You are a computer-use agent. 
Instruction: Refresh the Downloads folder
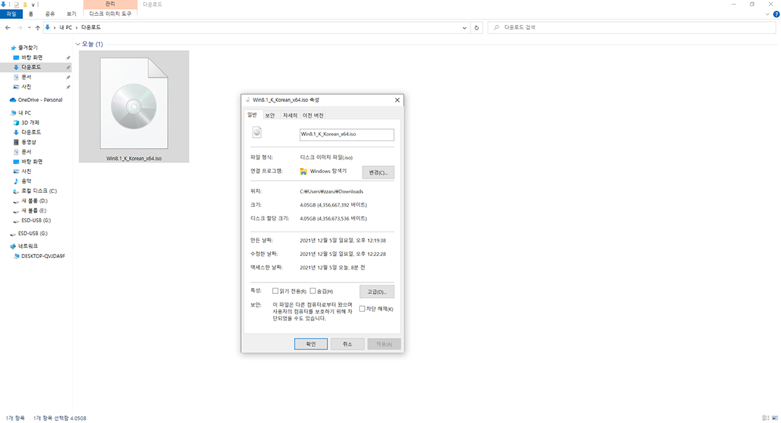pyautogui.click(x=477, y=28)
